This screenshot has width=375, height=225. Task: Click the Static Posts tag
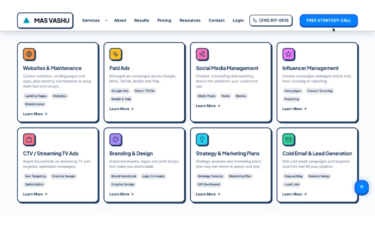[207, 96]
